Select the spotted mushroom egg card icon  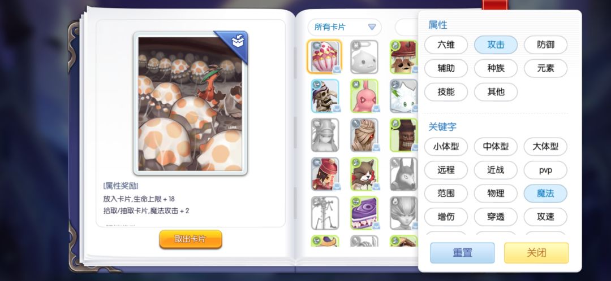point(325,56)
